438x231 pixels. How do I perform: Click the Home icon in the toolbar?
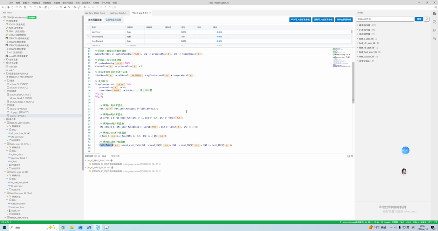pos(3,7)
